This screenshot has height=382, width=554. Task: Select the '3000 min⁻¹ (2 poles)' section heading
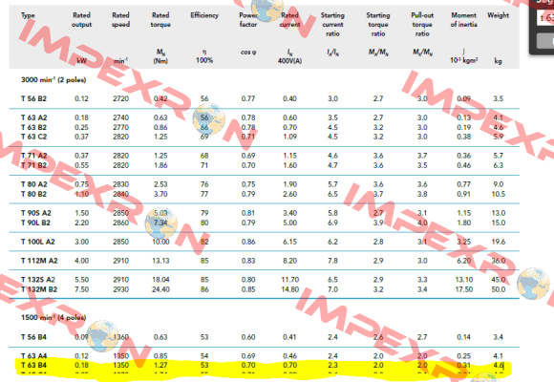[x=53, y=80]
